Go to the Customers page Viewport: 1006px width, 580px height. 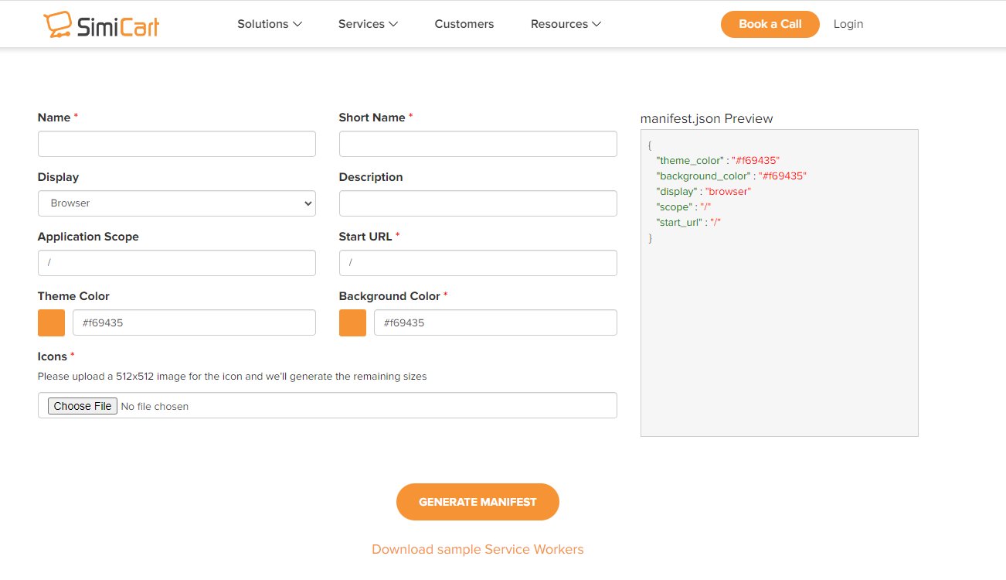tap(464, 24)
